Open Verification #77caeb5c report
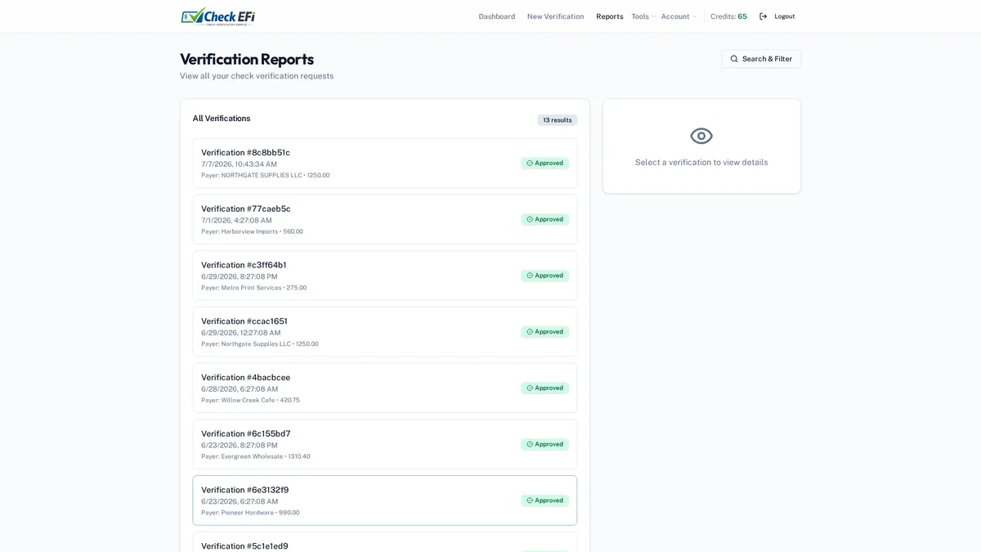The image size is (981, 552). 385,219
